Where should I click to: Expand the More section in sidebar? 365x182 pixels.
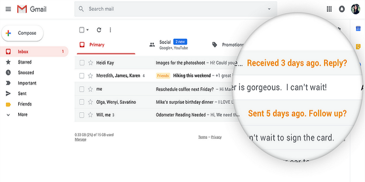pyautogui.click(x=22, y=115)
